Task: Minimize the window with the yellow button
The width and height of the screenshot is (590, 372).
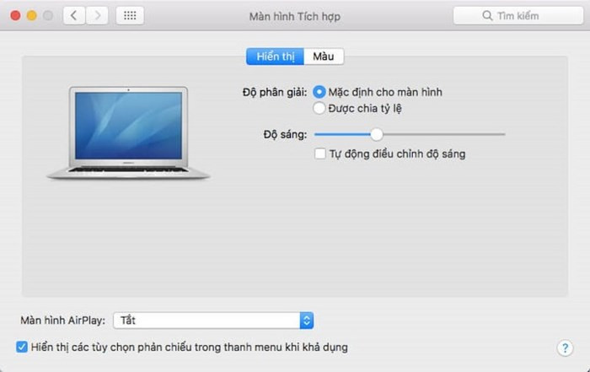Action: (x=31, y=16)
